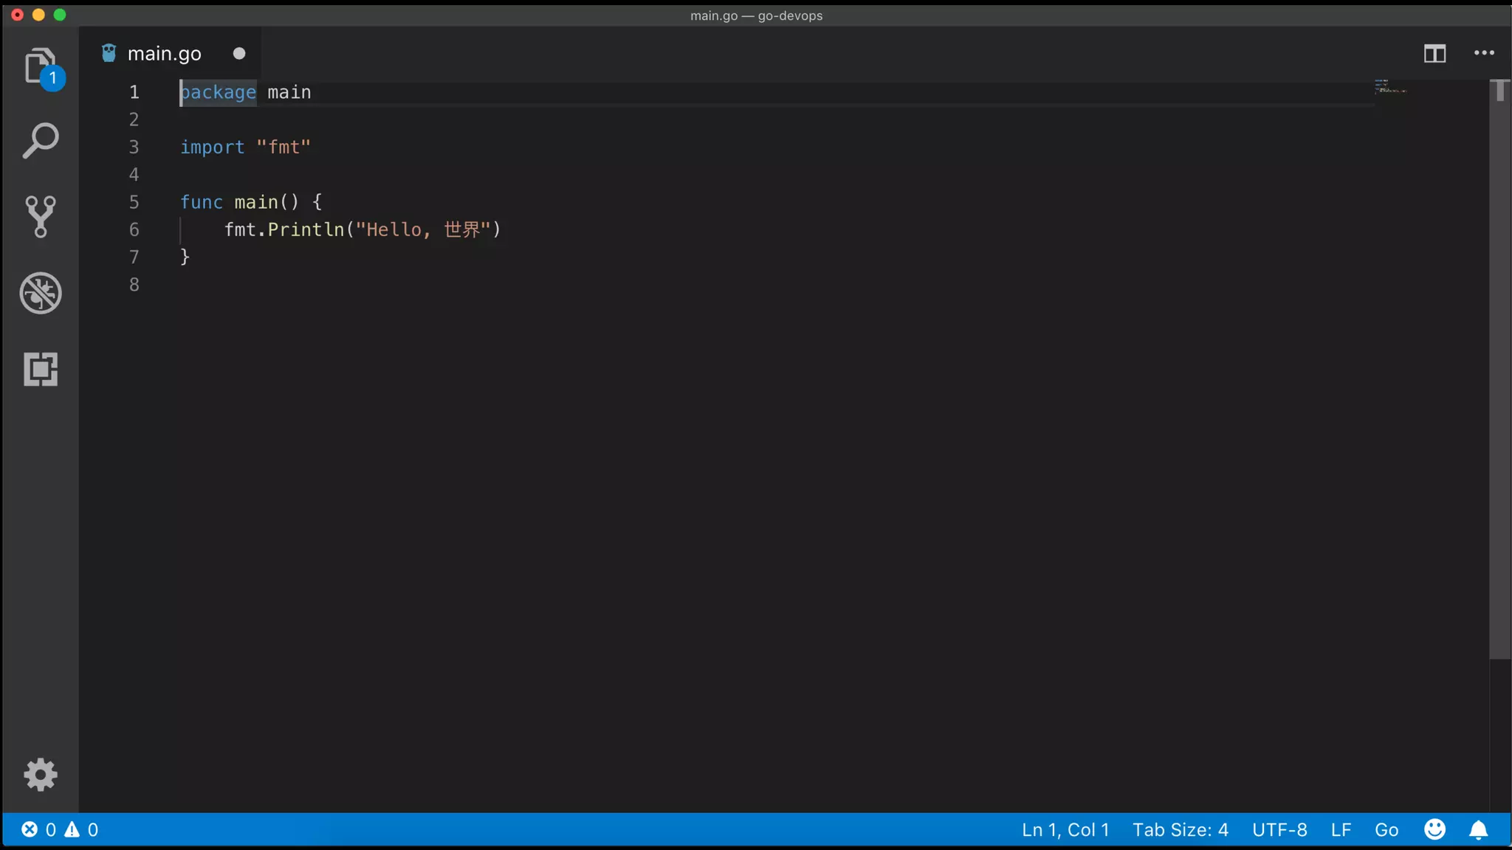Change end of line sequence LF
Viewport: 1512px width, 850px height.
pos(1341,829)
